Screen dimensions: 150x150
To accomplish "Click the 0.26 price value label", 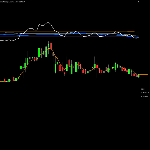I will point(142,89).
